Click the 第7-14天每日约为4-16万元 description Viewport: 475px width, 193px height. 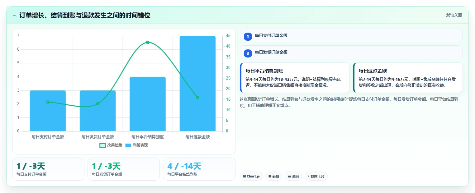click(407, 82)
